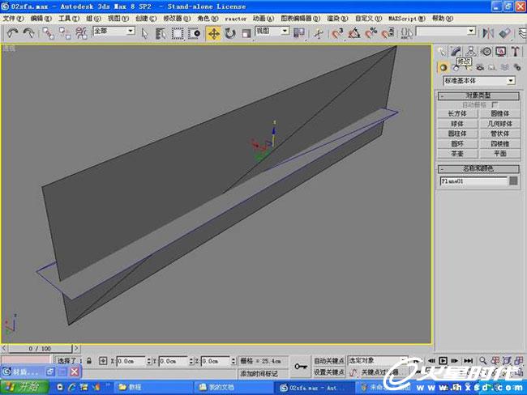Toggle the selection lock padlock icon

pyautogui.click(x=88, y=361)
